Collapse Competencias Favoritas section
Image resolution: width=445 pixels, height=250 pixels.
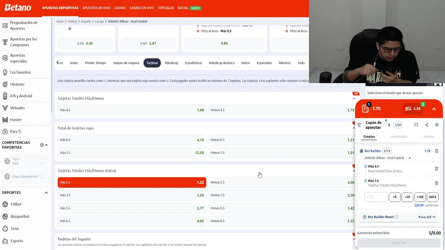(x=46, y=145)
